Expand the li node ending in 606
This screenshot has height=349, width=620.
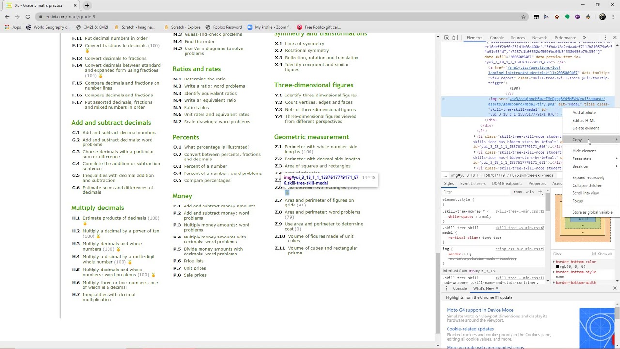475,137
